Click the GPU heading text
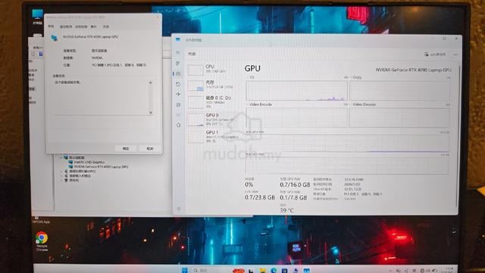This screenshot has width=485, height=273. (252, 68)
